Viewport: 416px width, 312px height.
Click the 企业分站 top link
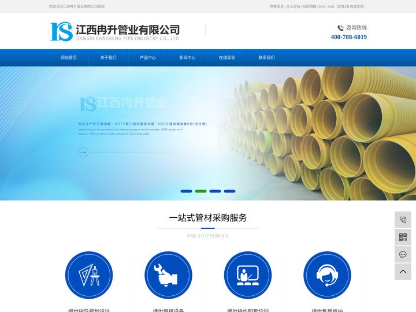(293, 6)
